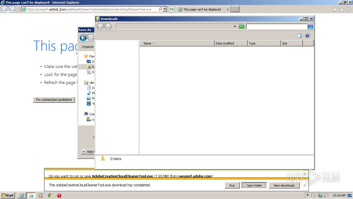Click the red Opera taskbar icon

click(x=59, y=195)
